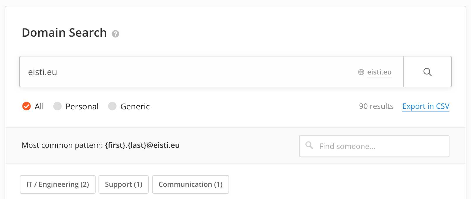Viewport: 471px width, 199px height.
Task: Click the word Personal next to its radio
Action: (x=82, y=106)
